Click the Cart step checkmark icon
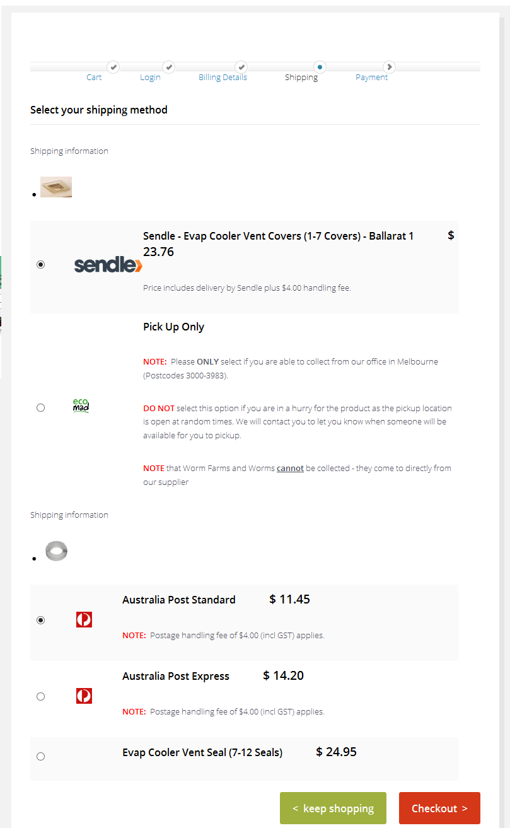510x828 pixels. tap(113, 66)
